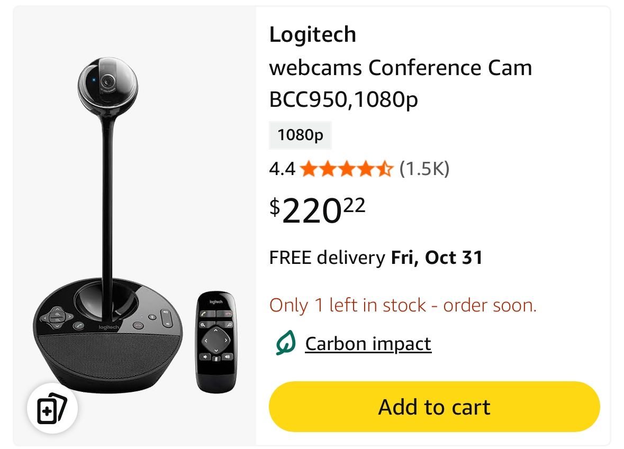
Task: Click the Fri, Oct 31 delivery date
Action: coord(437,258)
